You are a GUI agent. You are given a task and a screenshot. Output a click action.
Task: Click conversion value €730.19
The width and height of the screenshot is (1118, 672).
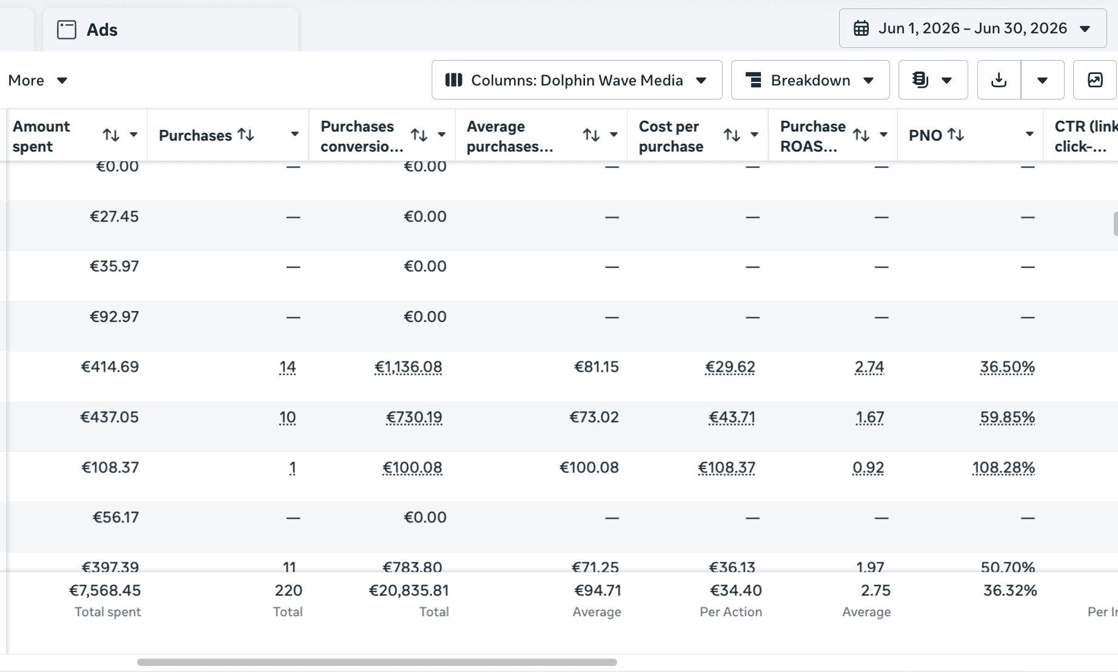coord(414,417)
